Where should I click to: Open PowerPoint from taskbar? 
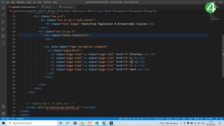90,123
